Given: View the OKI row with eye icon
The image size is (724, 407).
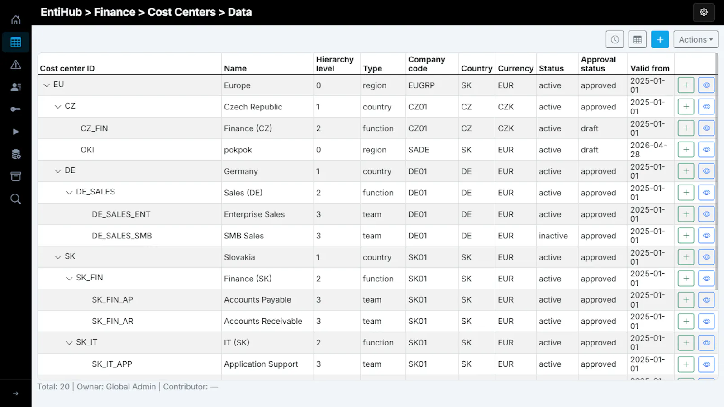Looking at the screenshot, I should pos(706,150).
